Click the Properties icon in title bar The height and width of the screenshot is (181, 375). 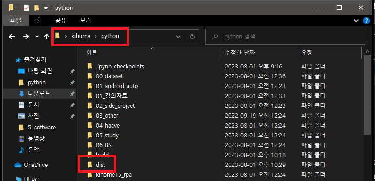pyautogui.click(x=26, y=8)
